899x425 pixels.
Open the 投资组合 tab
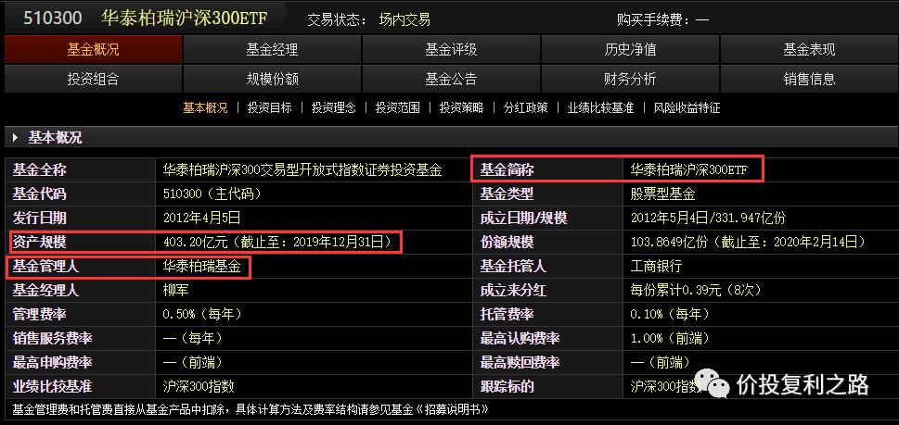point(93,79)
